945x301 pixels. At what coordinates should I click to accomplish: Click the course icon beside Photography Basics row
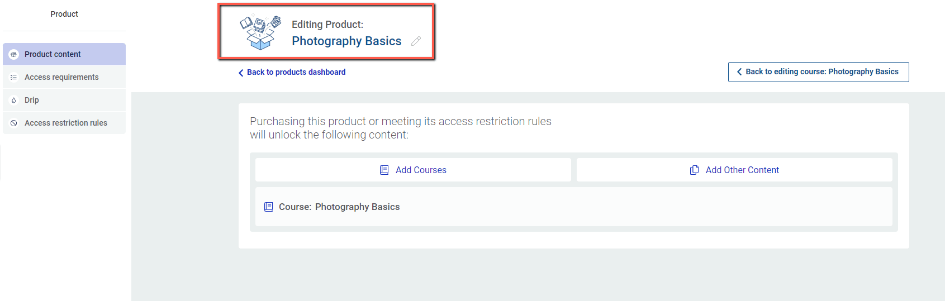(x=269, y=207)
